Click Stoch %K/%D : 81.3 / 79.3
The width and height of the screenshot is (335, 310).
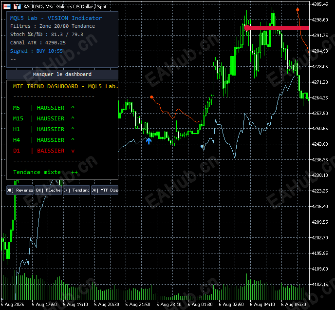click(47, 35)
